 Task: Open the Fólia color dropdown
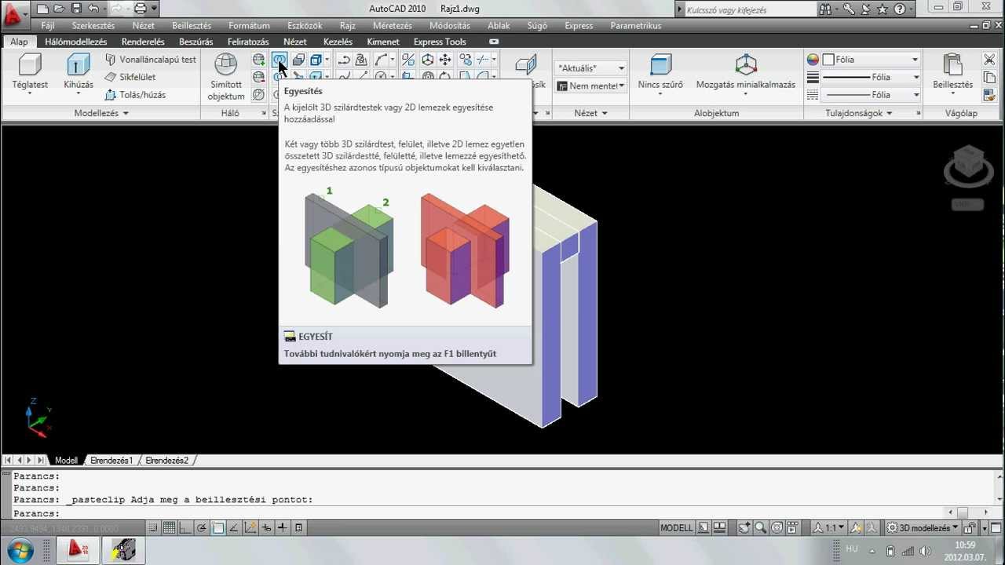coord(871,60)
